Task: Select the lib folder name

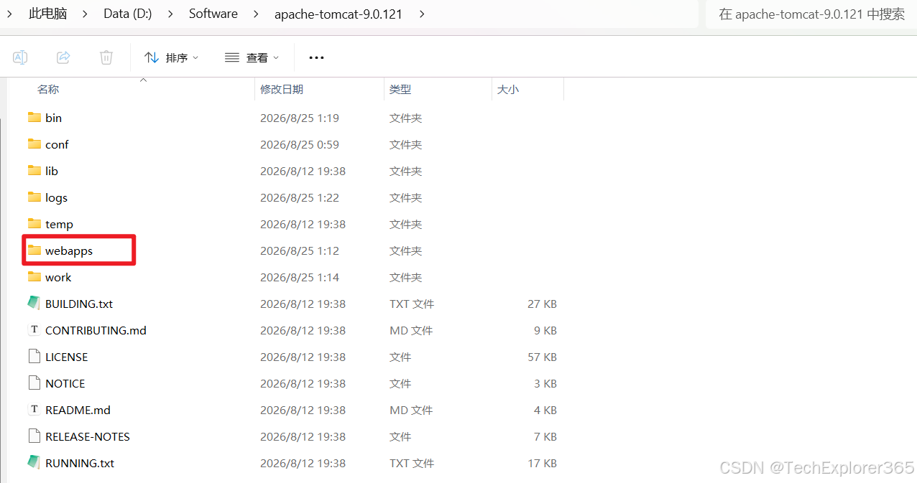Action: (52, 171)
